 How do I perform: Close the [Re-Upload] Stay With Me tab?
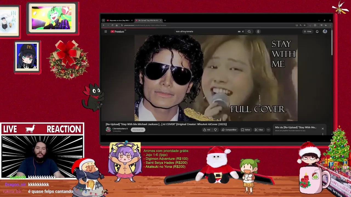tap(161, 21)
